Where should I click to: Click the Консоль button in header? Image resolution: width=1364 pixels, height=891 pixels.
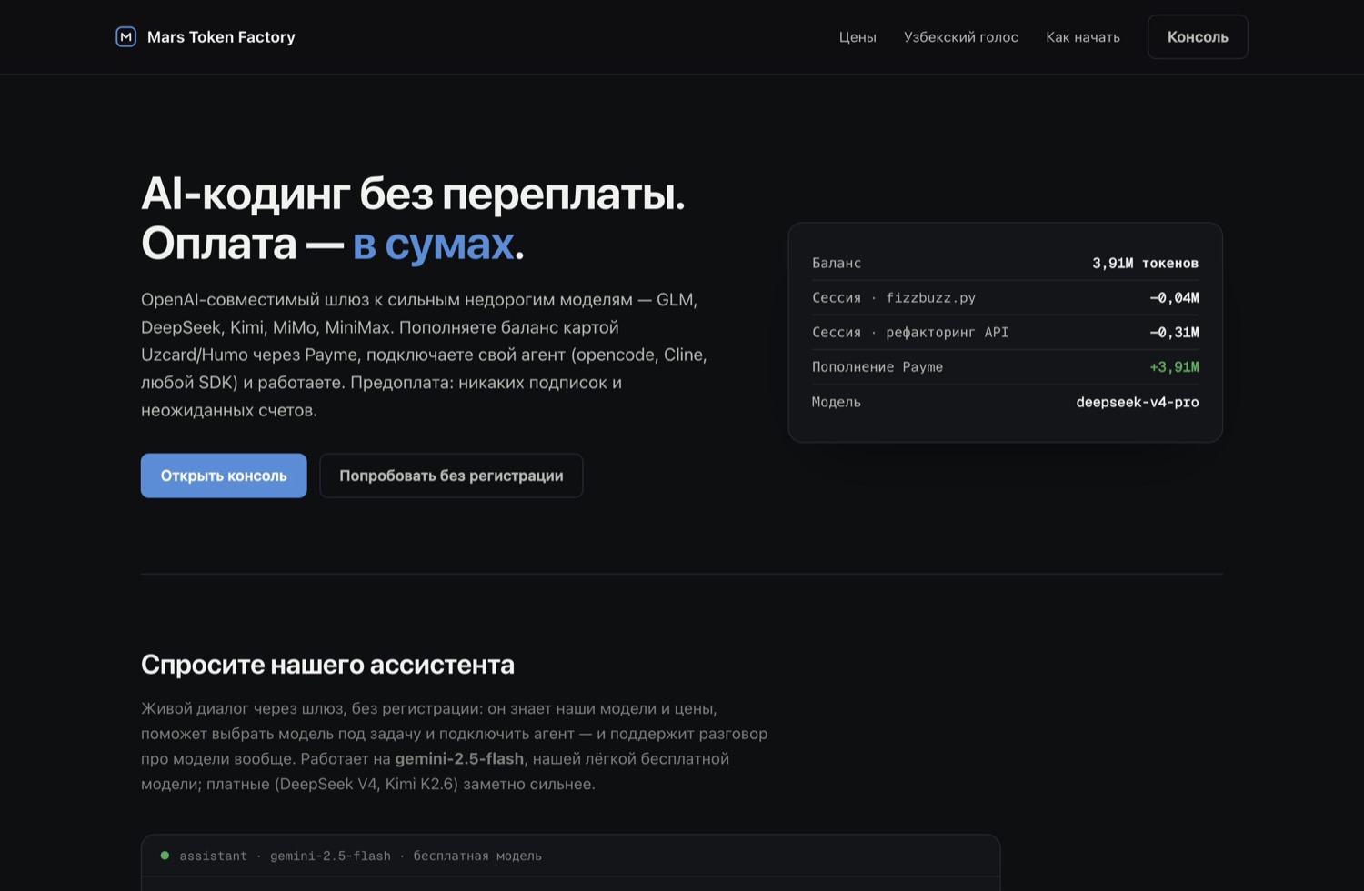pos(1198,37)
